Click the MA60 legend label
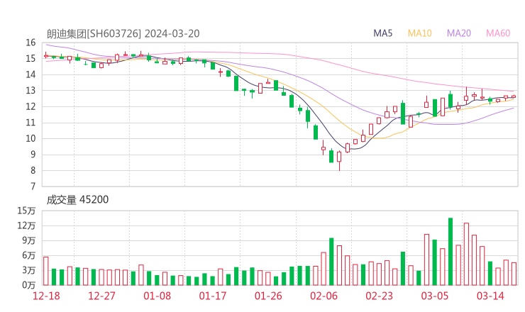The width and height of the screenshot is (525, 312). coord(498,33)
